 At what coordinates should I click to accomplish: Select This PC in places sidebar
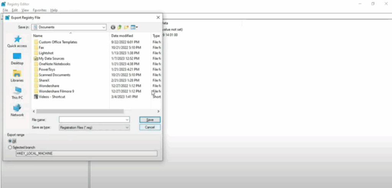(17, 93)
